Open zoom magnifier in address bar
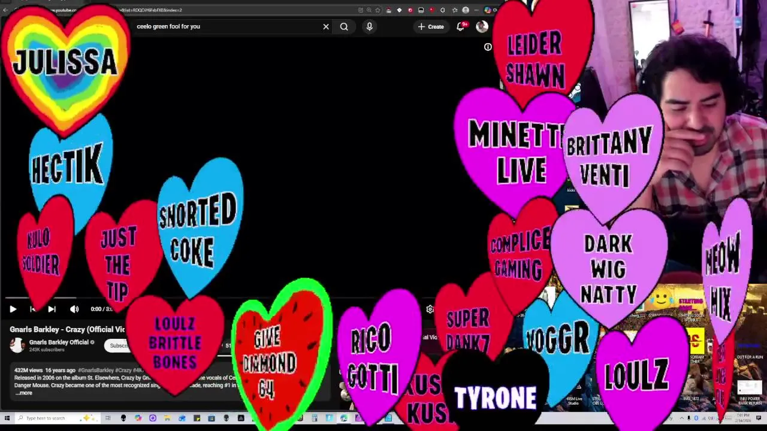The width and height of the screenshot is (767, 431). pos(369,10)
